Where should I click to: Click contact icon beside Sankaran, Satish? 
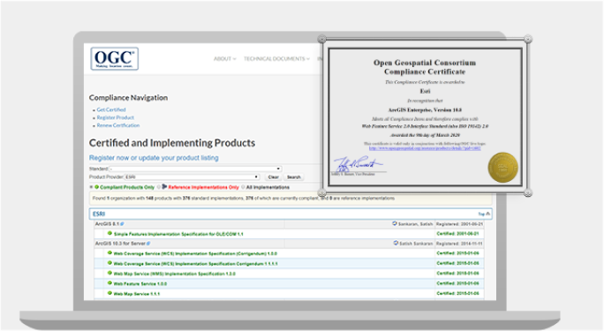tap(395, 223)
